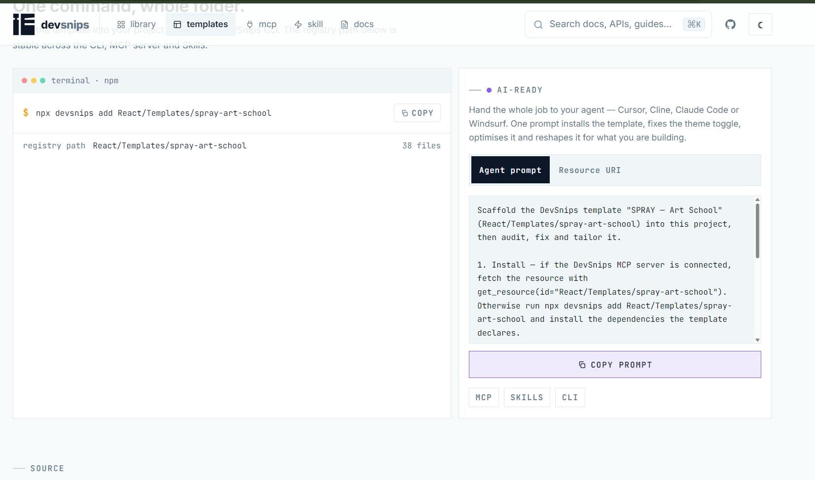815x480 pixels.
Task: Open the library nav item
Action: 137,24
